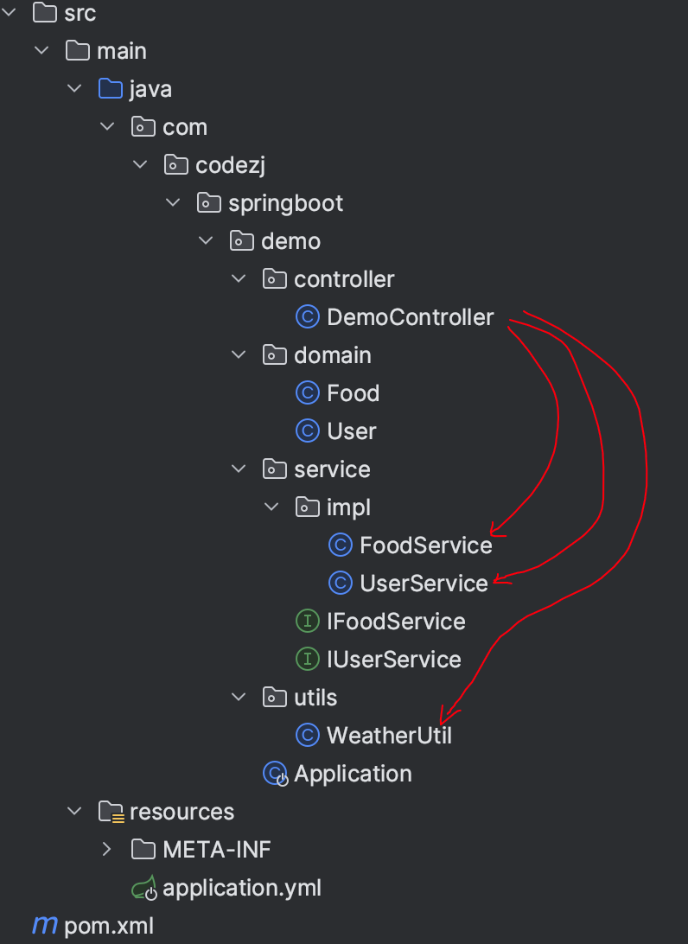Collapse the utils package
This screenshot has width=688, height=944.
[x=239, y=697]
